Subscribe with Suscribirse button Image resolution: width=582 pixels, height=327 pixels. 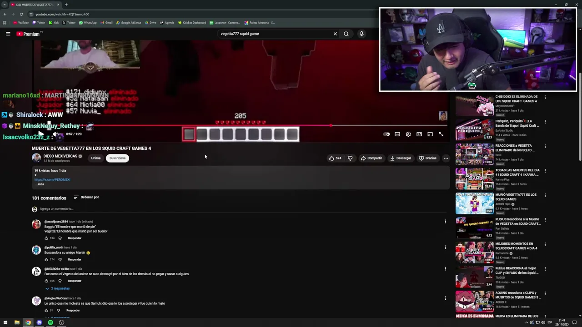pos(117,158)
